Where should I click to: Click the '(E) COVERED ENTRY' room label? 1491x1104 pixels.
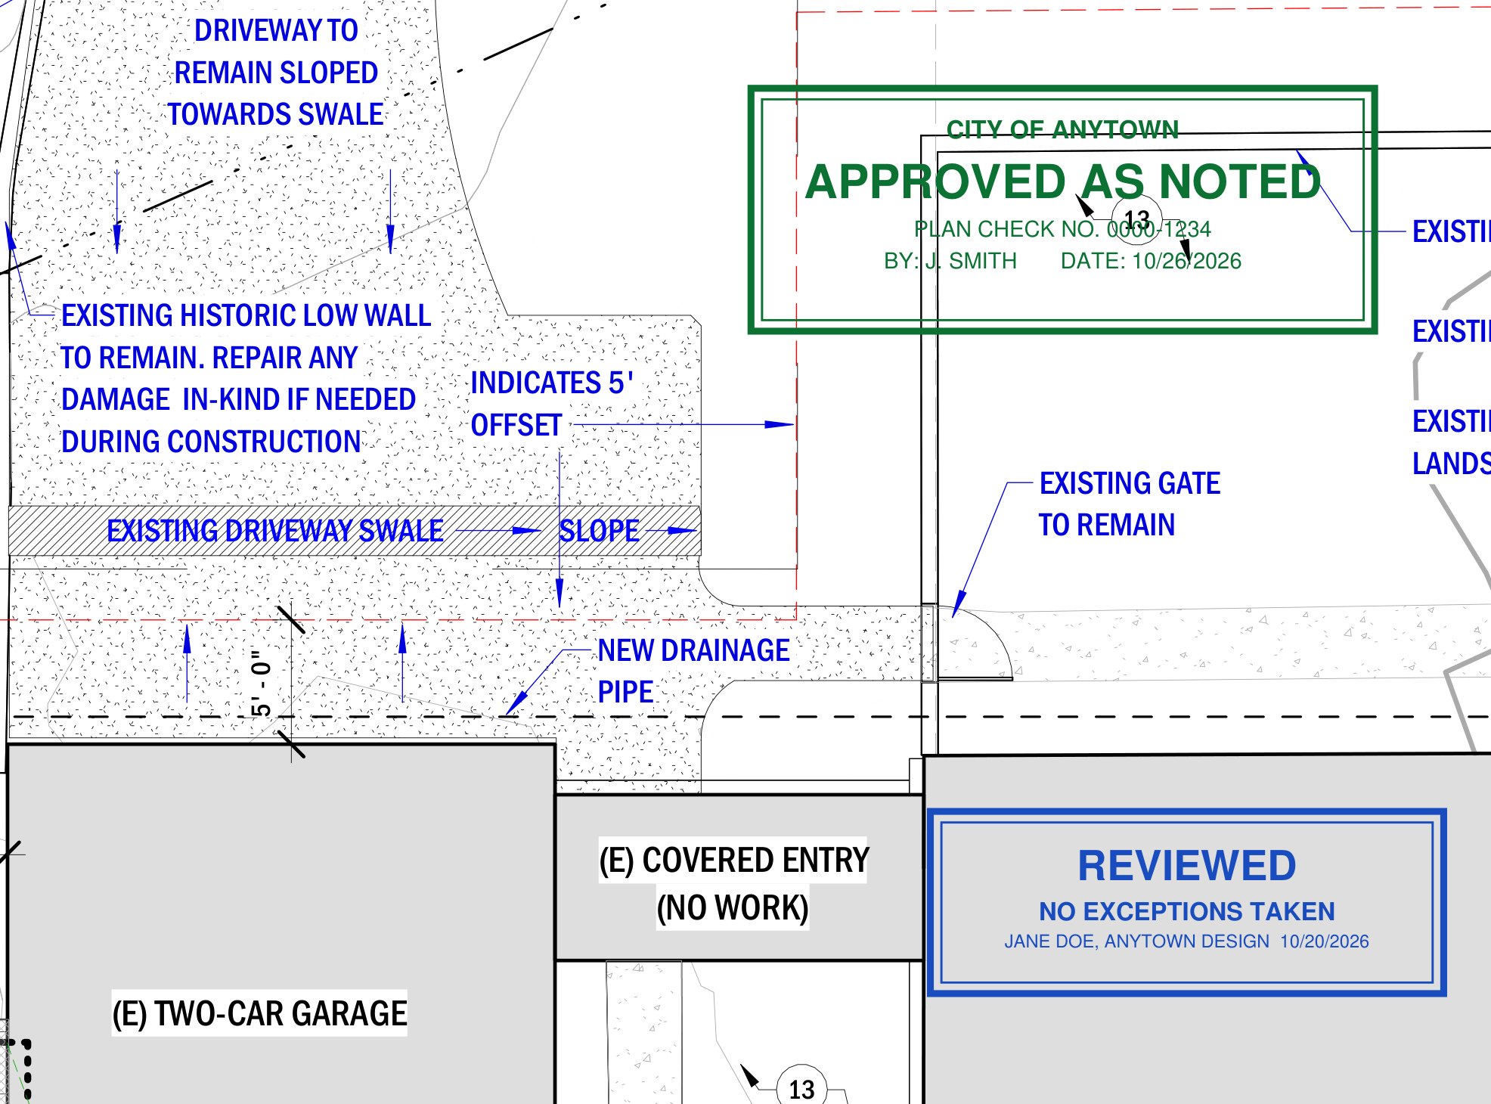[734, 861]
